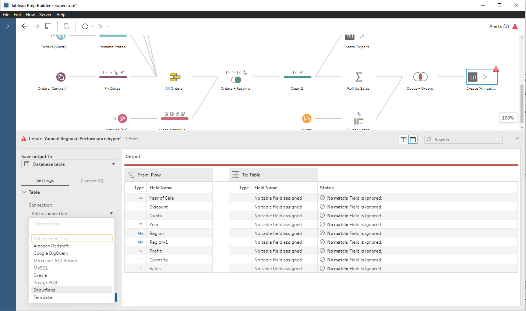The height and width of the screenshot is (311, 526).
Task: Click the Redo forward arrow in toolbar
Action: [36, 26]
